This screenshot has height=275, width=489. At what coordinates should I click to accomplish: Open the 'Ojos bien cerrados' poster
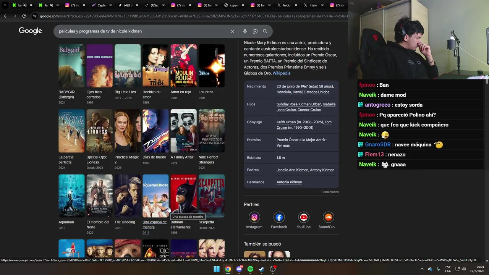[99, 66]
